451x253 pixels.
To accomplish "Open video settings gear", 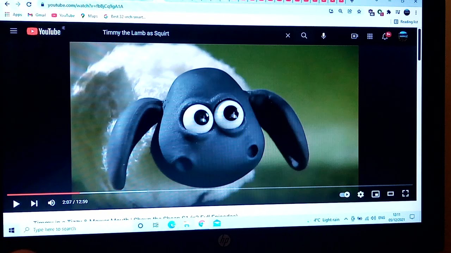I will (x=360, y=194).
